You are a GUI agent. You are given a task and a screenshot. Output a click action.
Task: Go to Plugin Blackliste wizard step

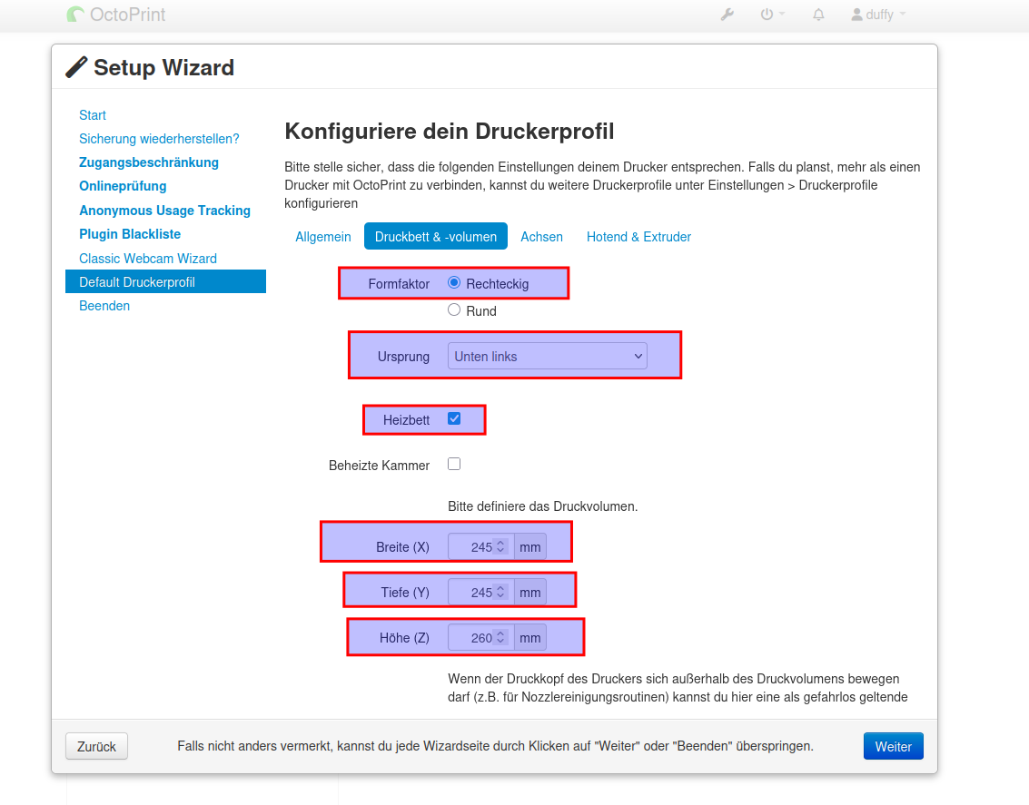tap(130, 234)
